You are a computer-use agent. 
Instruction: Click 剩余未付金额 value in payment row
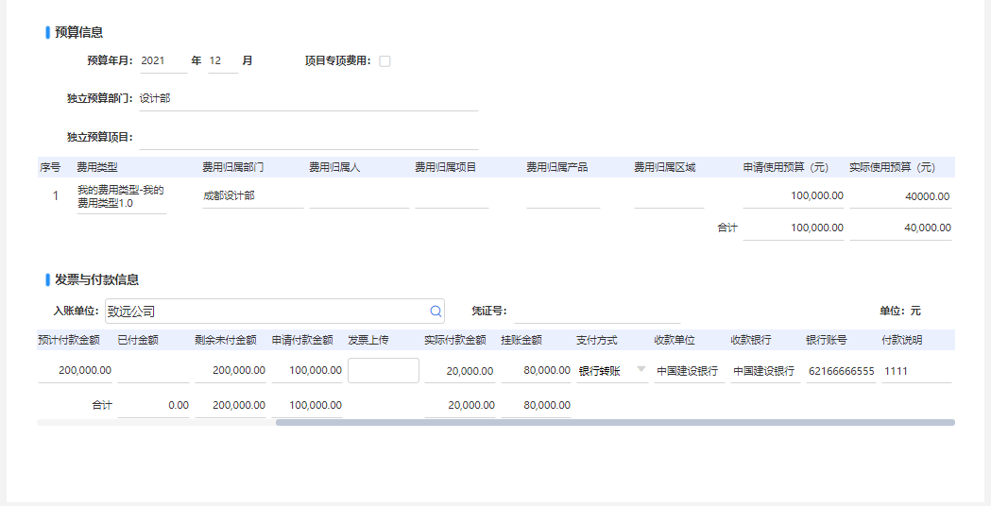coord(231,371)
